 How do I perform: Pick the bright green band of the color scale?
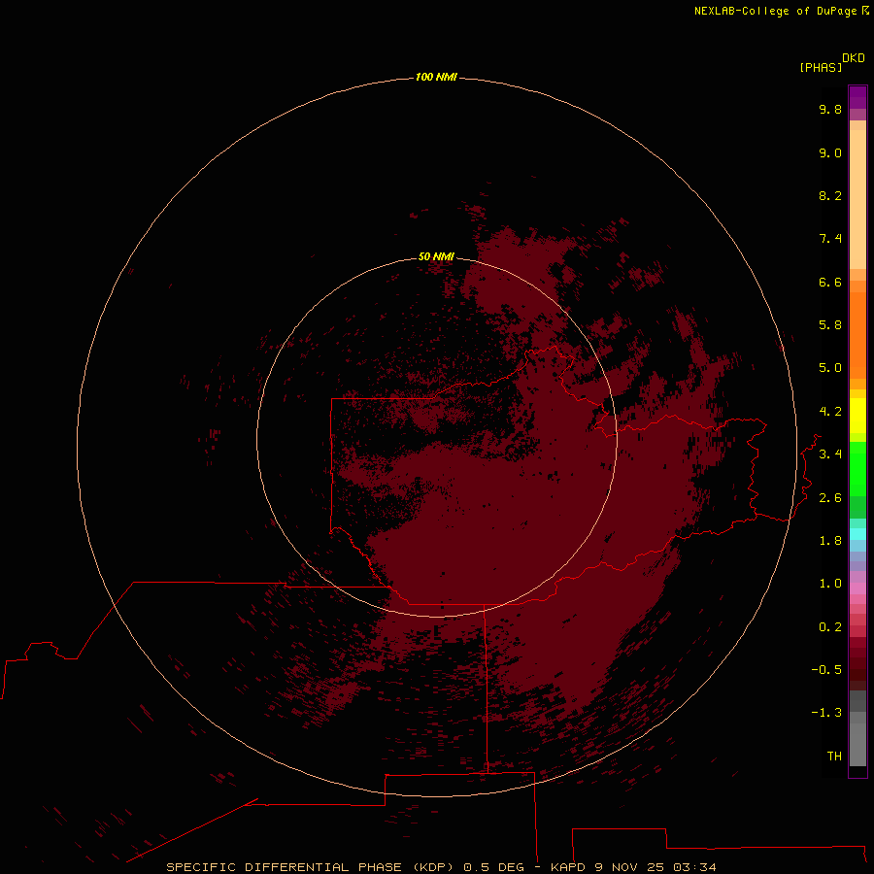point(857,468)
